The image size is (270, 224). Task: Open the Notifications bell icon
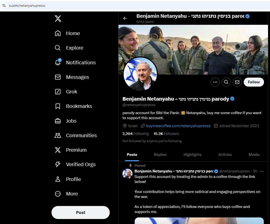[58, 63]
